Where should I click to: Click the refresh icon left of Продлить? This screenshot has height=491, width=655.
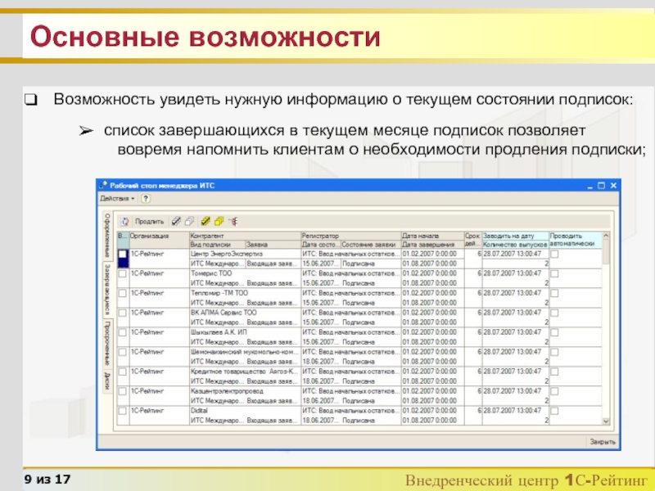[x=124, y=222]
